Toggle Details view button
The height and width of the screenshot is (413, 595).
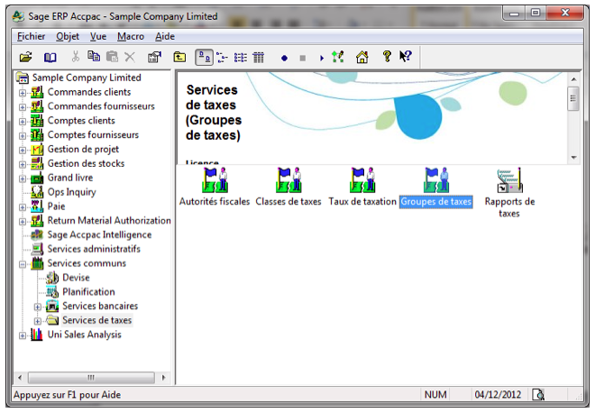(x=259, y=58)
